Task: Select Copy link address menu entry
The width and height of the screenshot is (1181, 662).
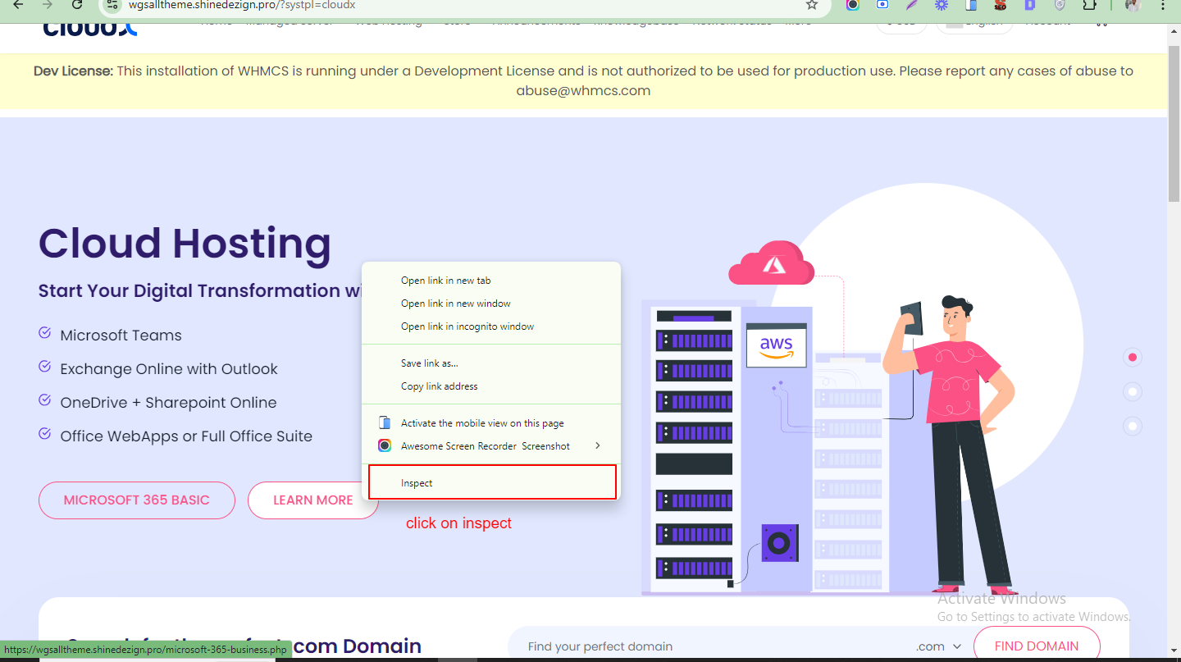Action: coord(439,386)
